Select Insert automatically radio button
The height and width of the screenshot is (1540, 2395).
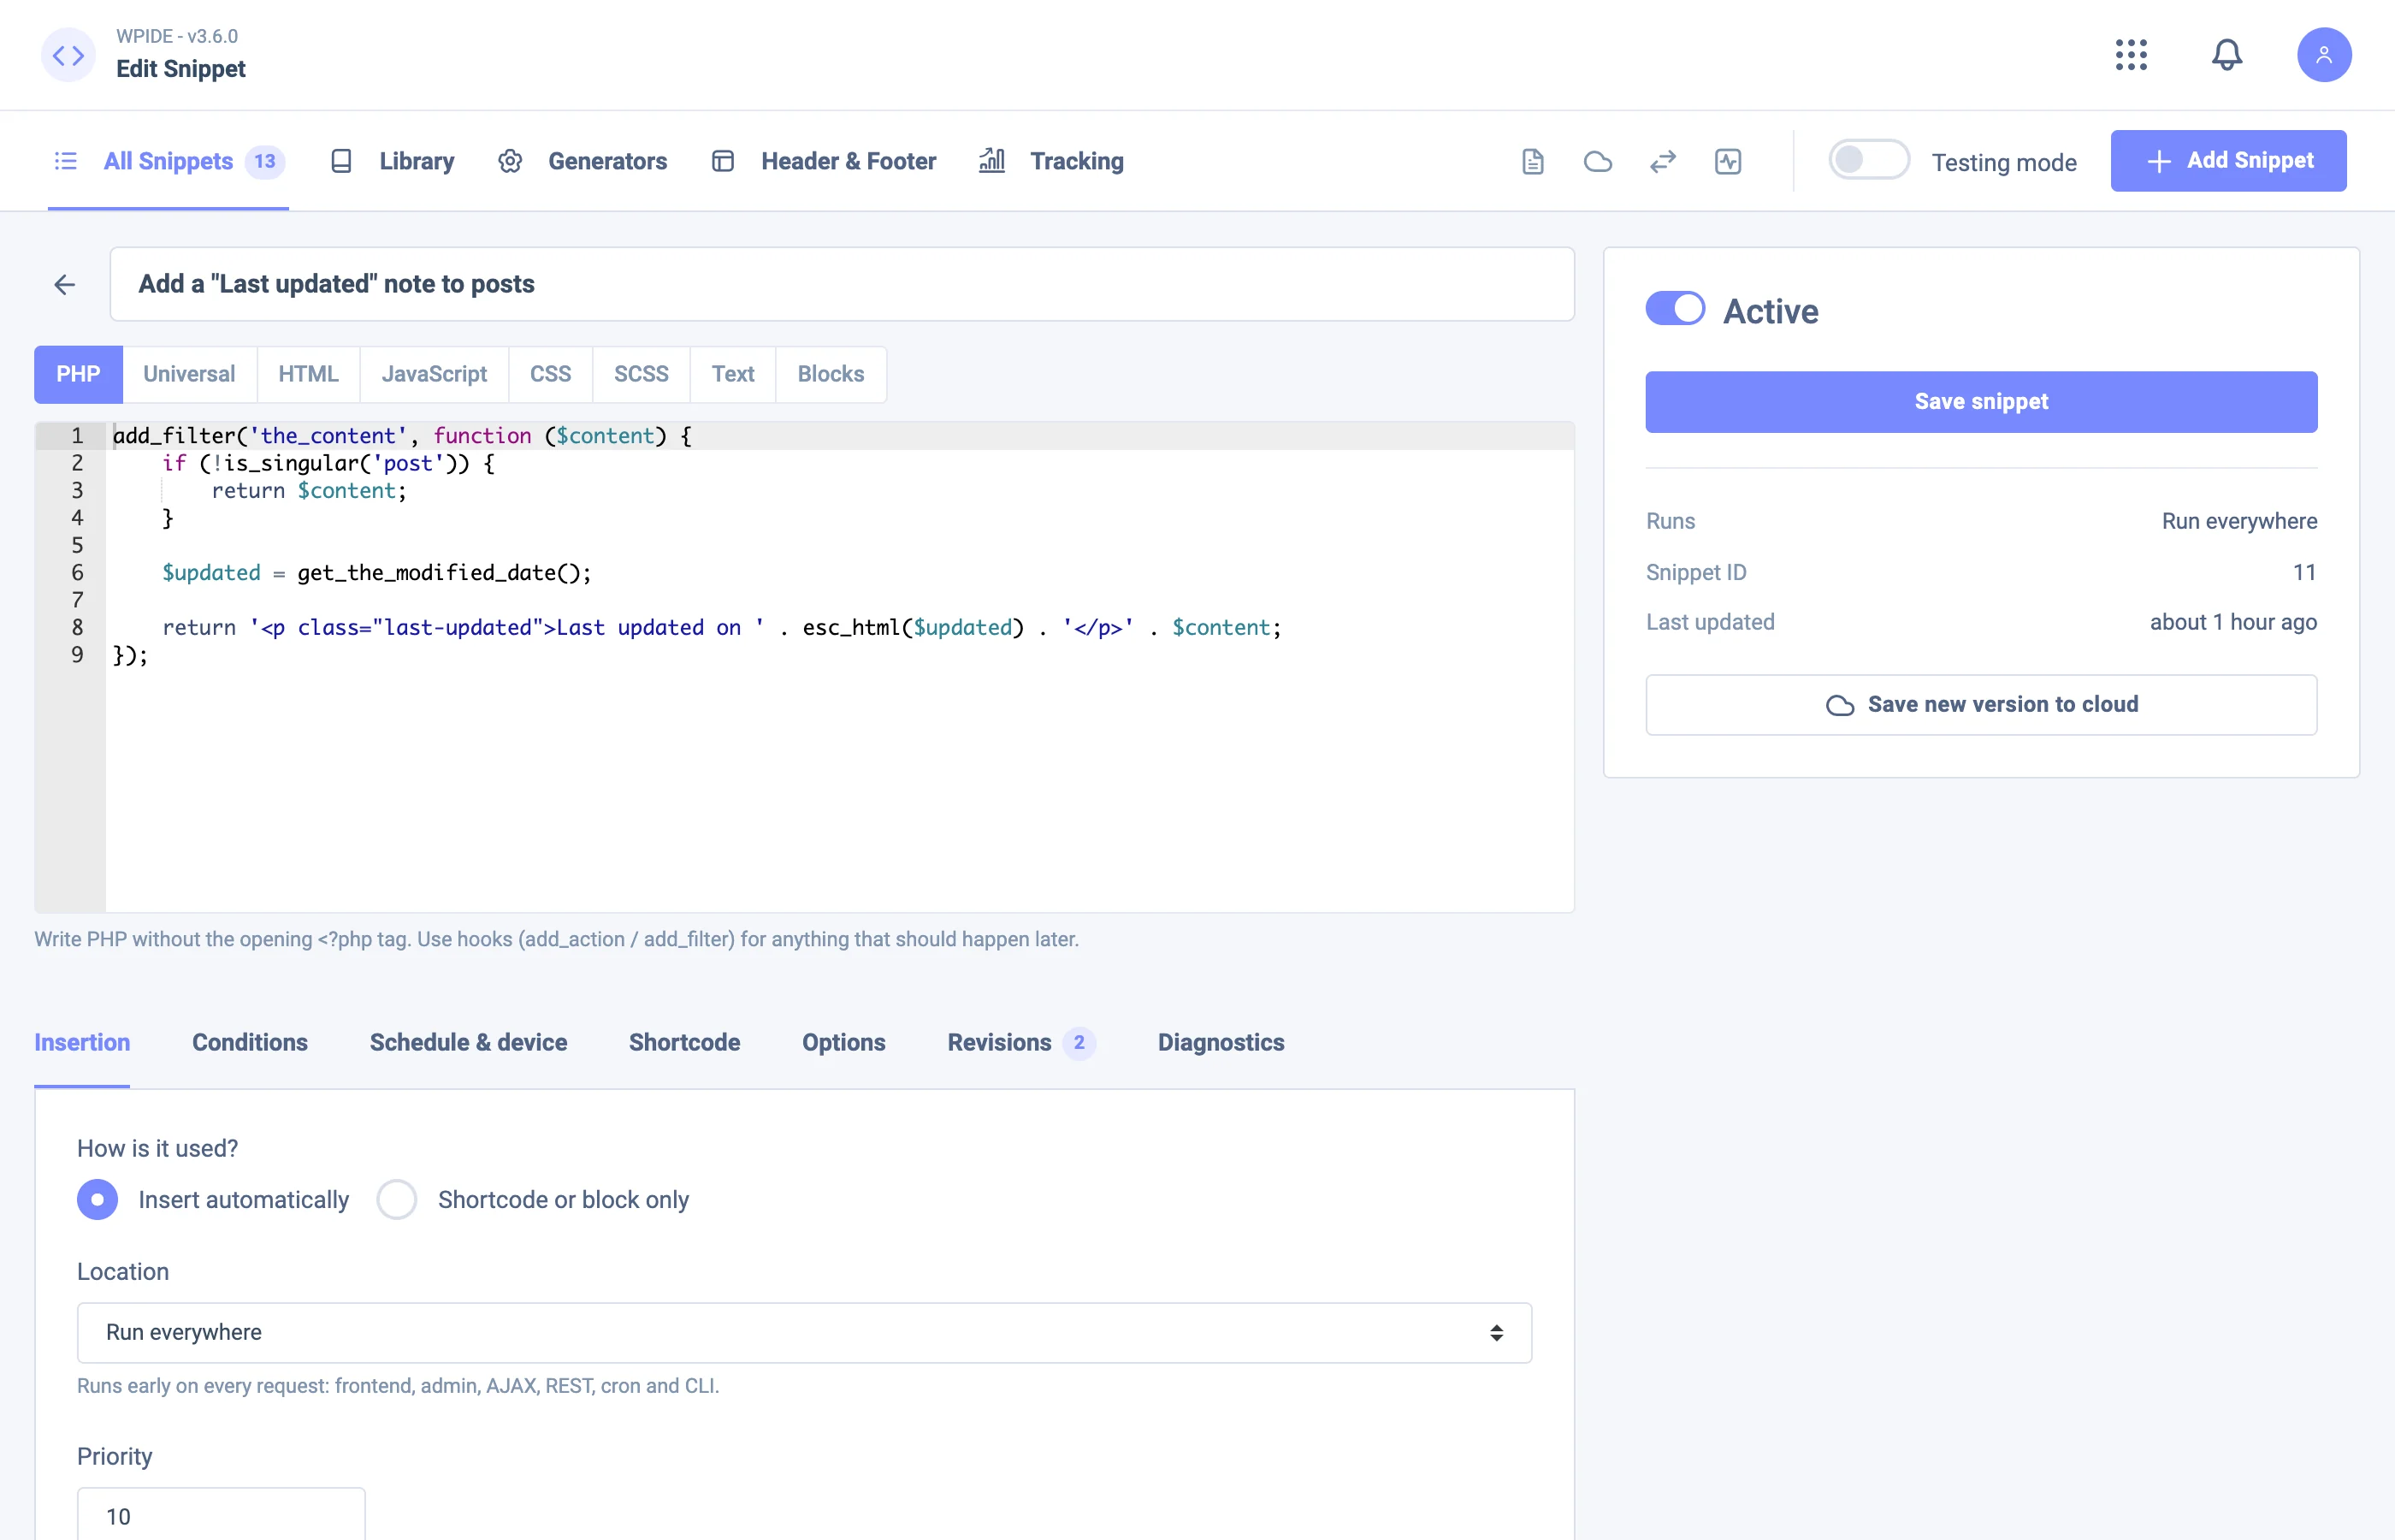coord(97,1199)
